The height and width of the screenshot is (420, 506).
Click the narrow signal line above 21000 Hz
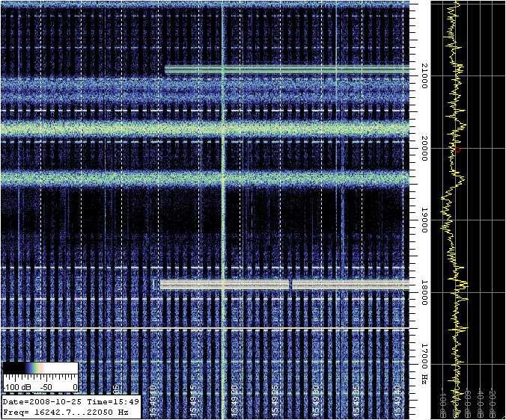click(284, 70)
